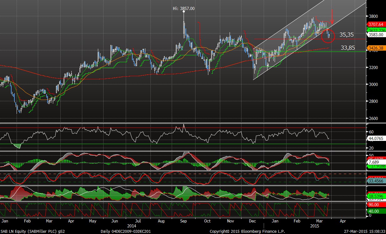Click the 2014 year label on time axis
Image resolution: width=386 pixels, height=234 pixels.
[132, 225]
